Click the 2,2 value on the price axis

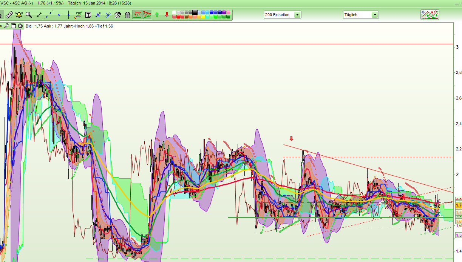(x=459, y=149)
